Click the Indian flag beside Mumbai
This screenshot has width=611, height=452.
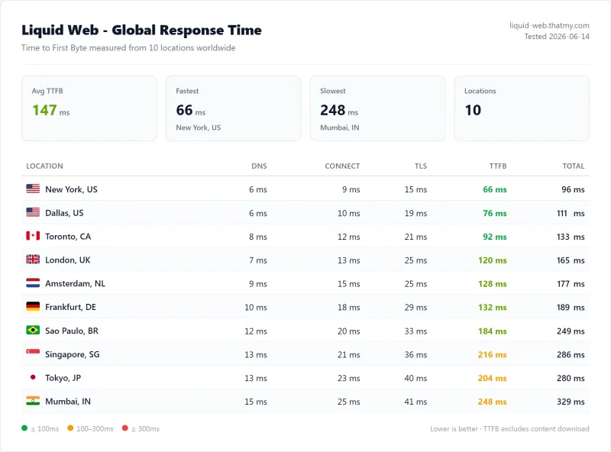click(x=33, y=401)
